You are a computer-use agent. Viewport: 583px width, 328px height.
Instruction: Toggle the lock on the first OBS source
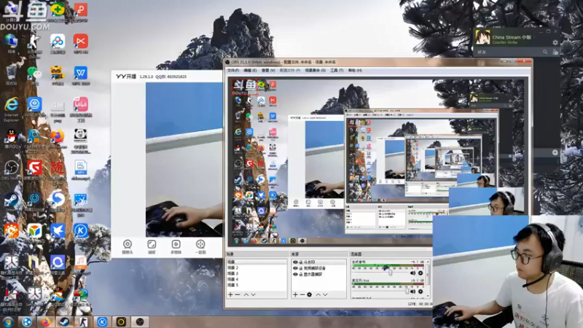tap(301, 262)
